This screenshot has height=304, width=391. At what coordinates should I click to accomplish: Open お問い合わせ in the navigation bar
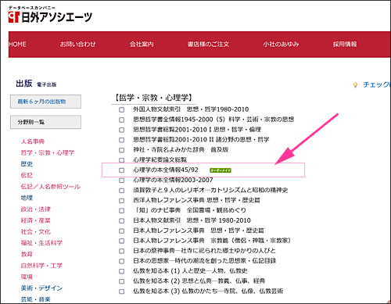click(x=77, y=45)
